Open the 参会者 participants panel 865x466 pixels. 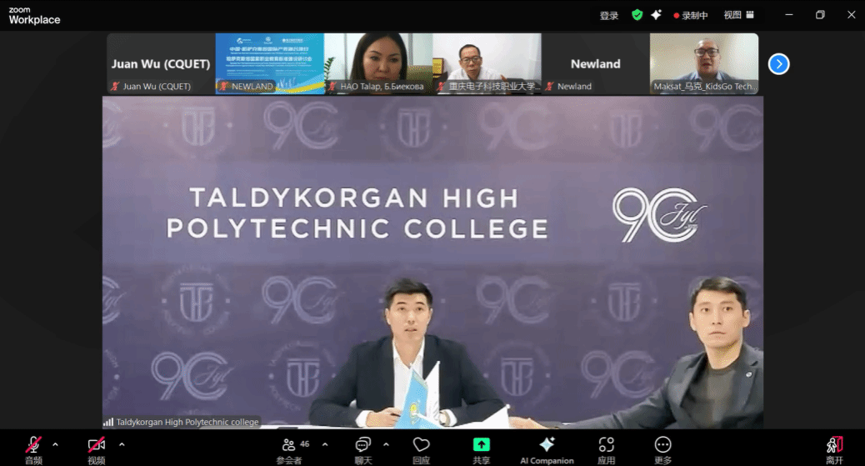(x=289, y=445)
